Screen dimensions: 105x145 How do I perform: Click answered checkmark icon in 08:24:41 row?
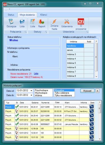click(17, 107)
